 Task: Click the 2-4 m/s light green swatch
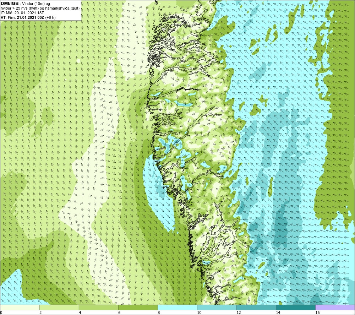[59, 308]
